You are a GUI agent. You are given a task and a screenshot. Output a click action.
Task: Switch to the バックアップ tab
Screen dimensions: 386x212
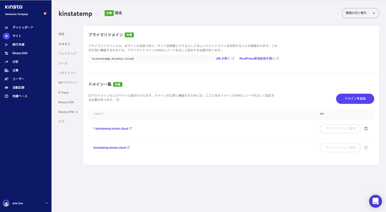pyautogui.click(x=67, y=53)
